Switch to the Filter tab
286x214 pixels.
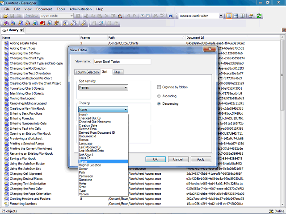pyautogui.click(x=117, y=72)
